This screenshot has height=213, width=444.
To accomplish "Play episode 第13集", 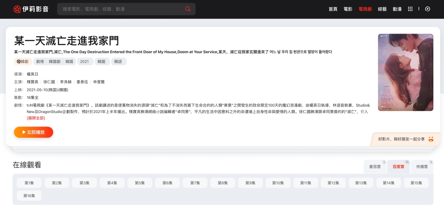I will tap(361, 183).
